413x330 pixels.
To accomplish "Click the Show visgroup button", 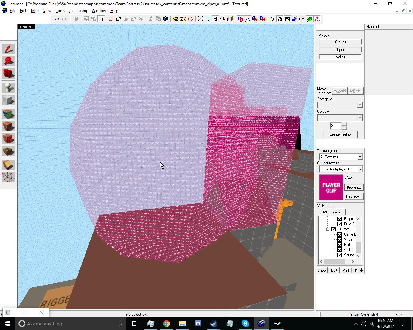I will pyautogui.click(x=322, y=270).
